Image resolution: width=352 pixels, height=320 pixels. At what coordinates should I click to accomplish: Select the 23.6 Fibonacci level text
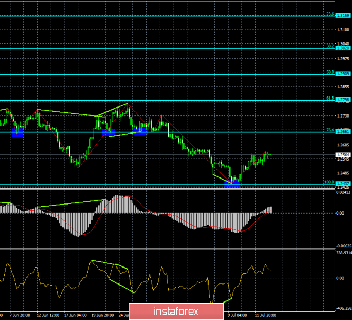click(x=330, y=14)
